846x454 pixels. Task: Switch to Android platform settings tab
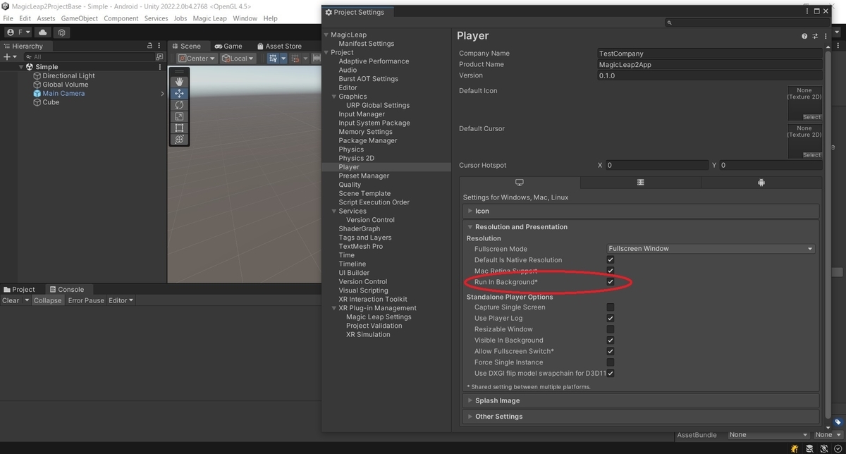coord(761,183)
